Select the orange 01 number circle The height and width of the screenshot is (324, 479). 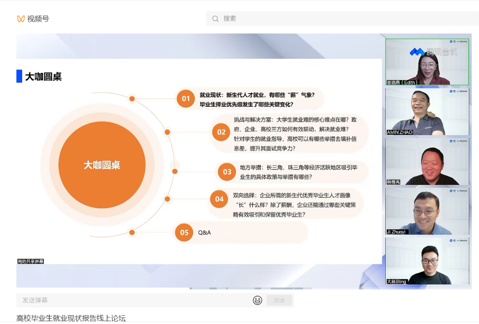186,99
